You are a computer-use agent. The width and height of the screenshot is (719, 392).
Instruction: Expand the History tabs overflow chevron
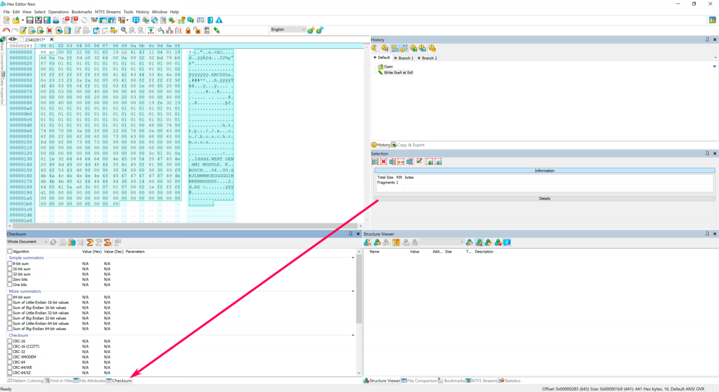[x=715, y=58]
